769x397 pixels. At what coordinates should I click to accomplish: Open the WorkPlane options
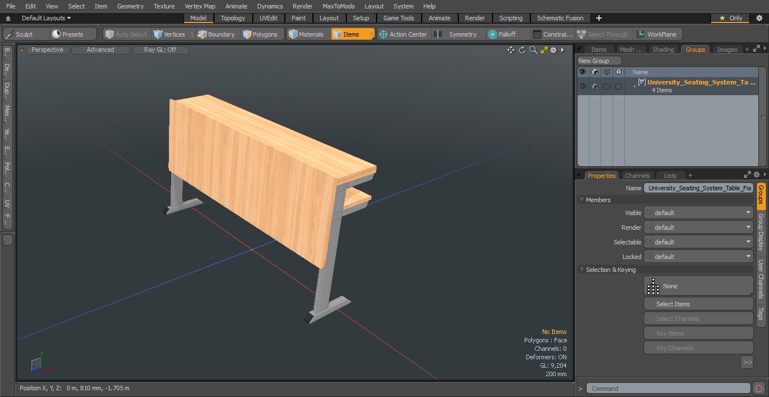(657, 34)
